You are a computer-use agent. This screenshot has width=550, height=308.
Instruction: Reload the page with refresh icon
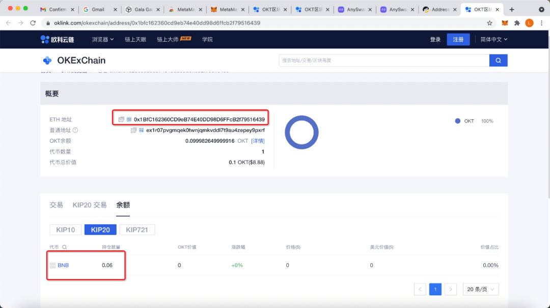33,23
